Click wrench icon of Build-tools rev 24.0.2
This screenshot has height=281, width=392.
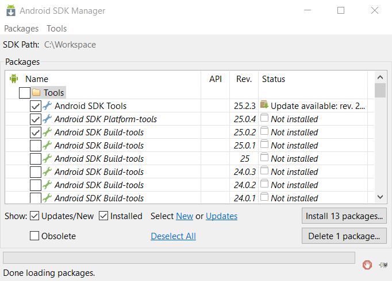tap(47, 185)
